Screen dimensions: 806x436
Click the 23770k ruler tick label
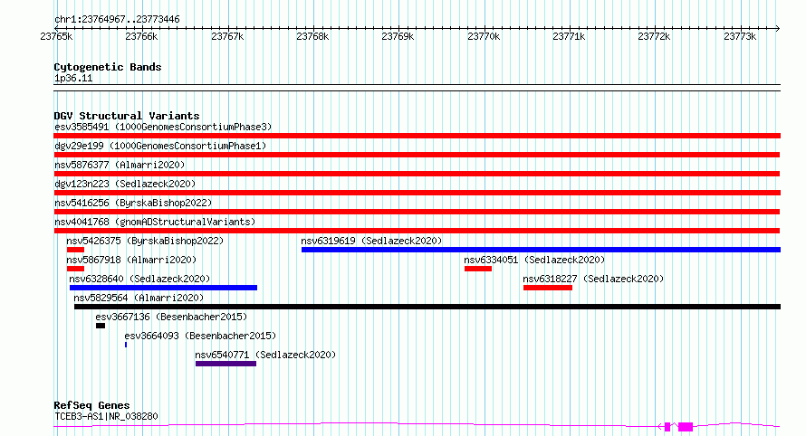point(484,36)
